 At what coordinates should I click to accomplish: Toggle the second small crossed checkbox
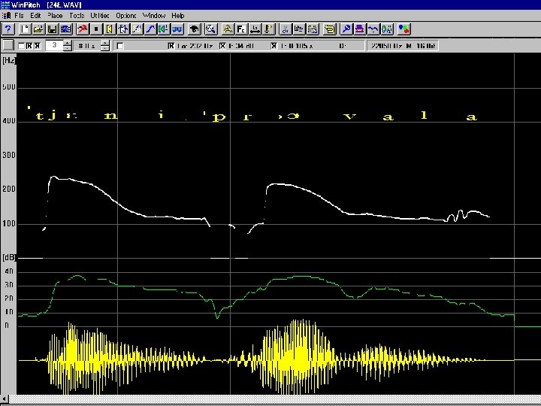click(x=29, y=46)
